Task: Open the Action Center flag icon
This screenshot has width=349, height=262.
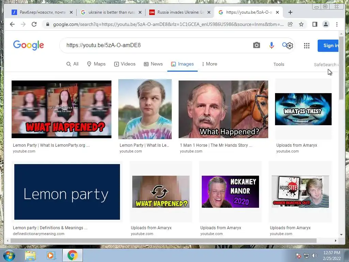Action: pyautogui.click(x=298, y=256)
